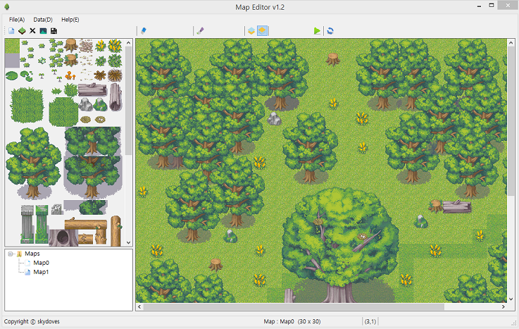
Task: Collapse the Maps tree node
Action: [11, 254]
